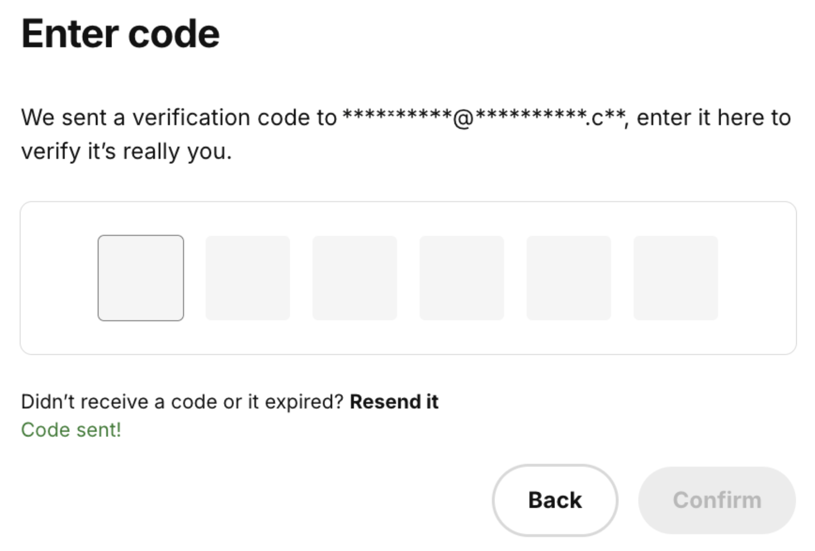Click "We sent a verification code to" text
Image resolution: width=815 pixels, height=551 pixels.
tap(179, 118)
